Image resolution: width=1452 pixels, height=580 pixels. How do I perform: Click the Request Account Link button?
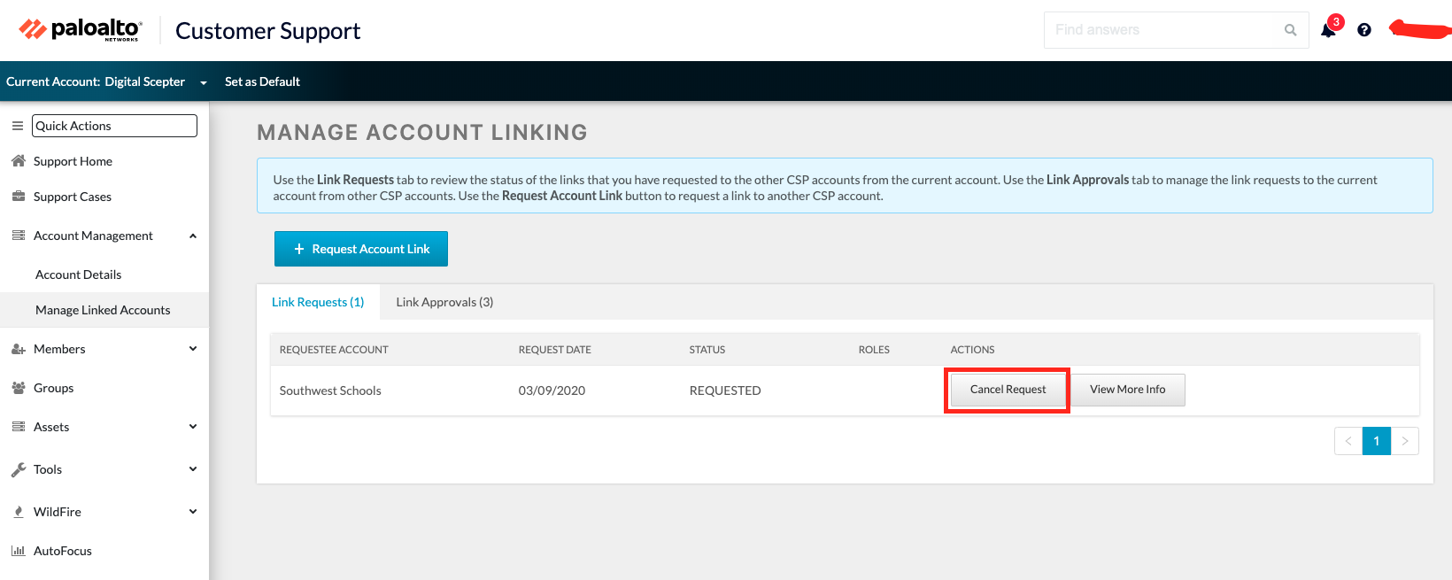(361, 249)
